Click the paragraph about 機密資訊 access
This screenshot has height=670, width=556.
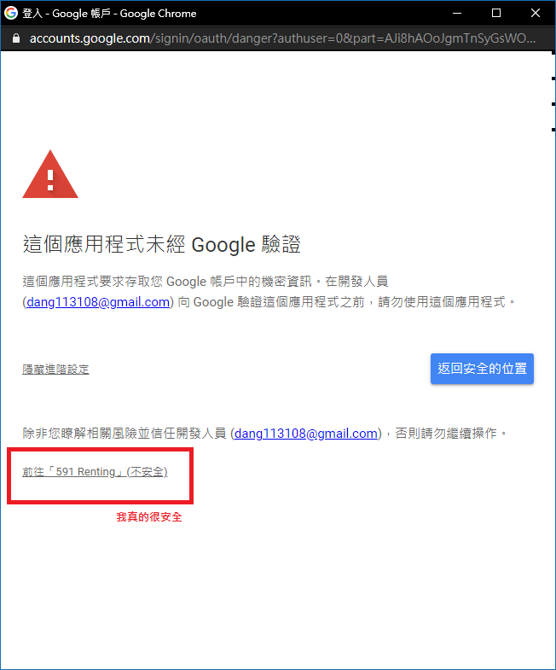click(269, 292)
